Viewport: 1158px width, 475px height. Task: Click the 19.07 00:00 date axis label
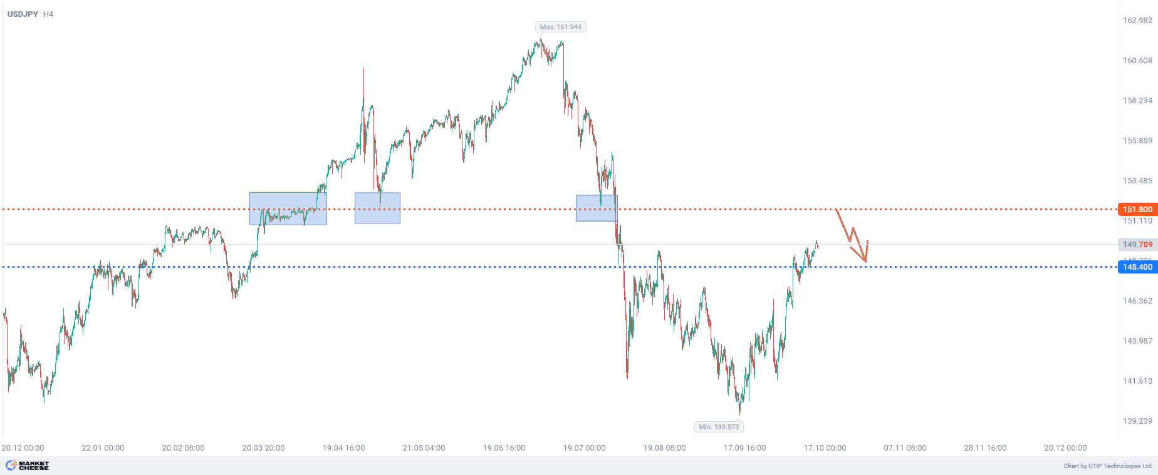pos(584,448)
